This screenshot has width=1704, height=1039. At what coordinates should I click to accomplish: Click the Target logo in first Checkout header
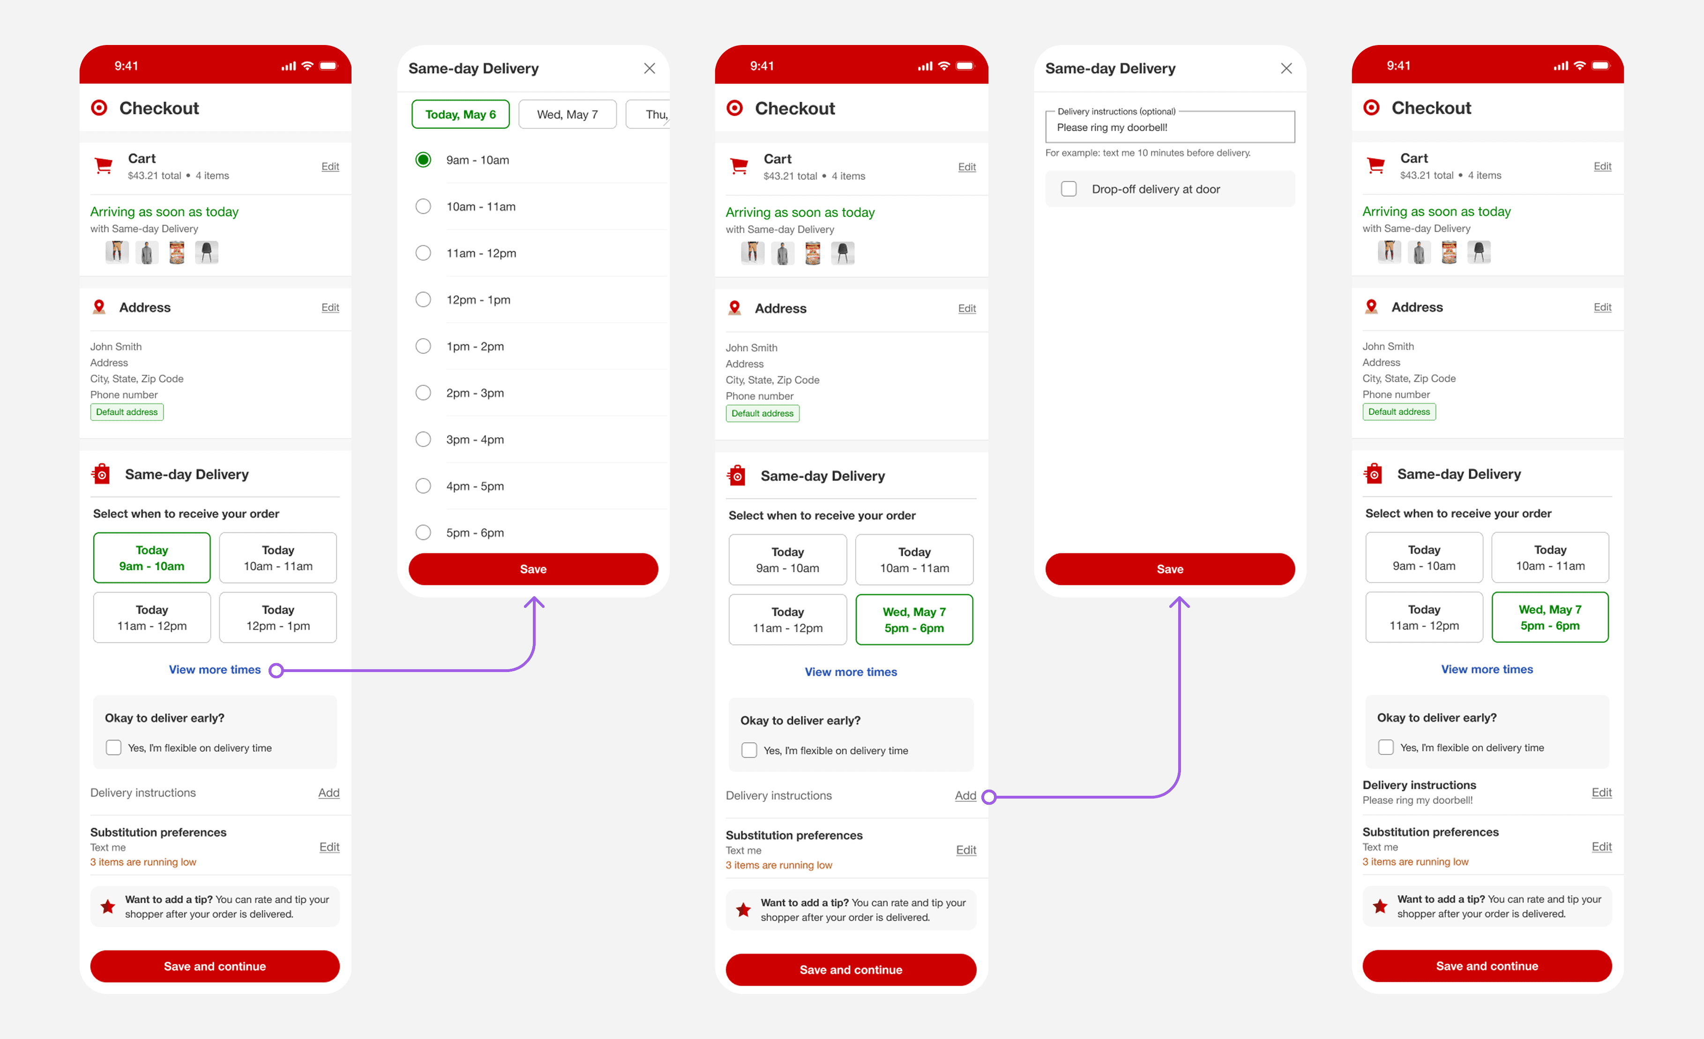[x=99, y=108]
